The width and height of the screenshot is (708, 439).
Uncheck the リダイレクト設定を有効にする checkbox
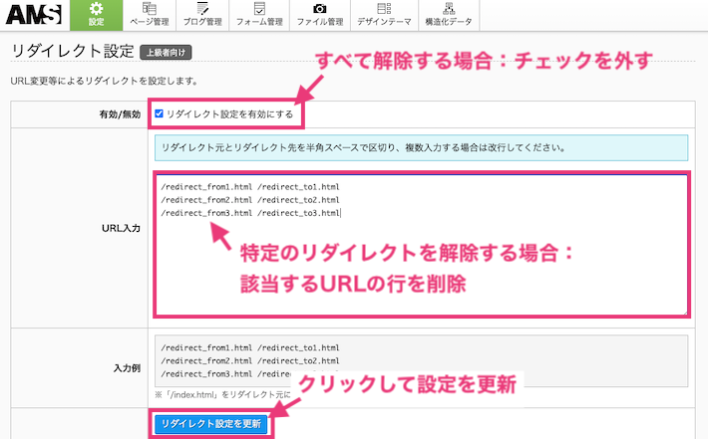(x=160, y=113)
